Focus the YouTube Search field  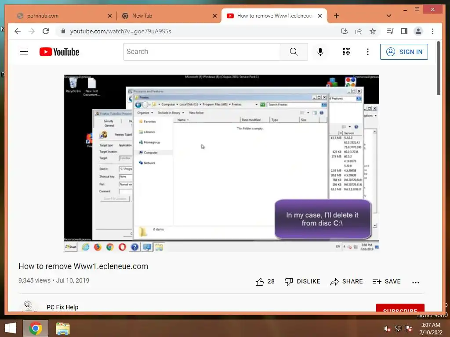coord(202,52)
